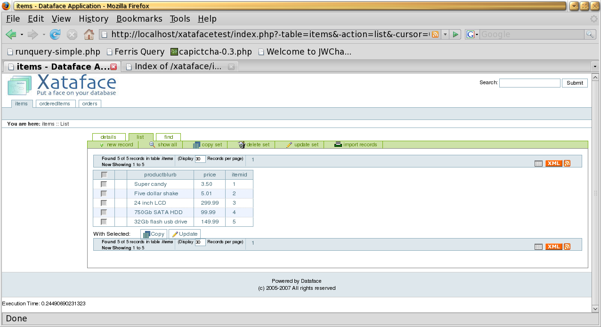This screenshot has height=327, width=601.
Task: Select the ordereditems table tab
Action: click(55, 104)
